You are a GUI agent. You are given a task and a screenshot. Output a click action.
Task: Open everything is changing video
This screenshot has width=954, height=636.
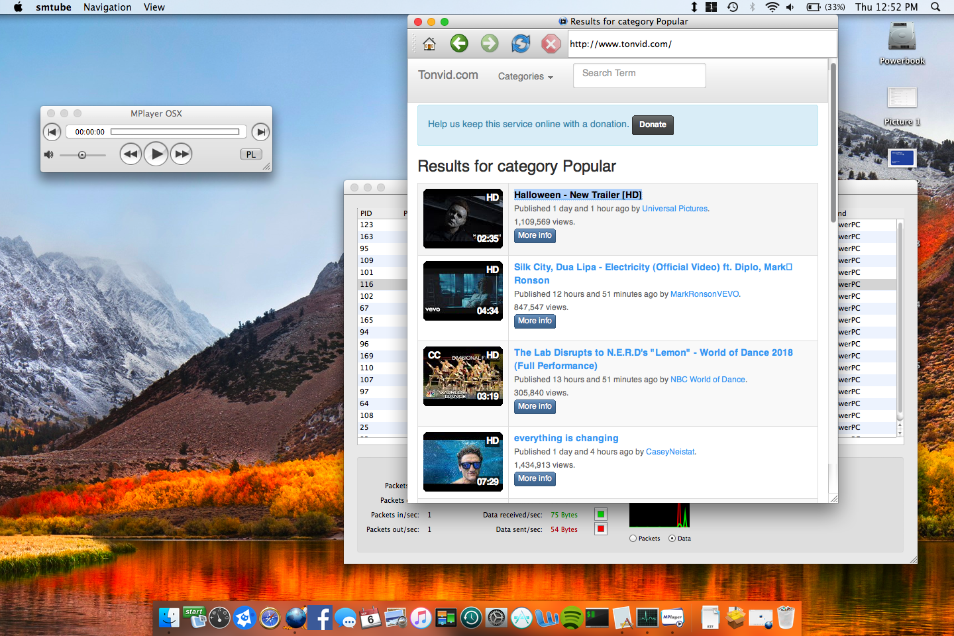coord(566,438)
